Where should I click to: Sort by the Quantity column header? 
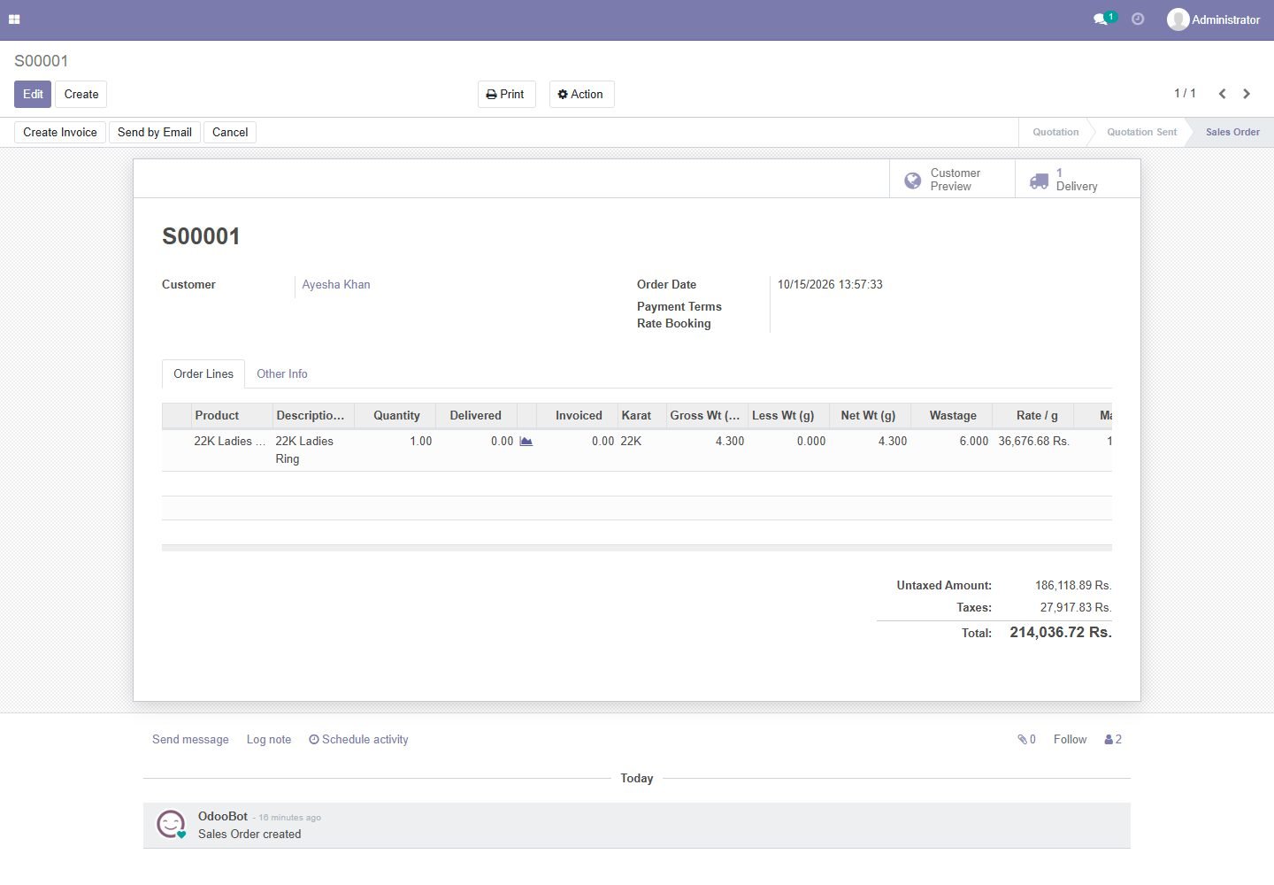click(x=395, y=416)
